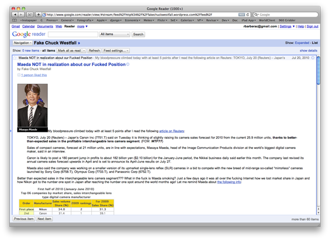
Task: Open the WorldClient bookmark
Action: point(267,20)
